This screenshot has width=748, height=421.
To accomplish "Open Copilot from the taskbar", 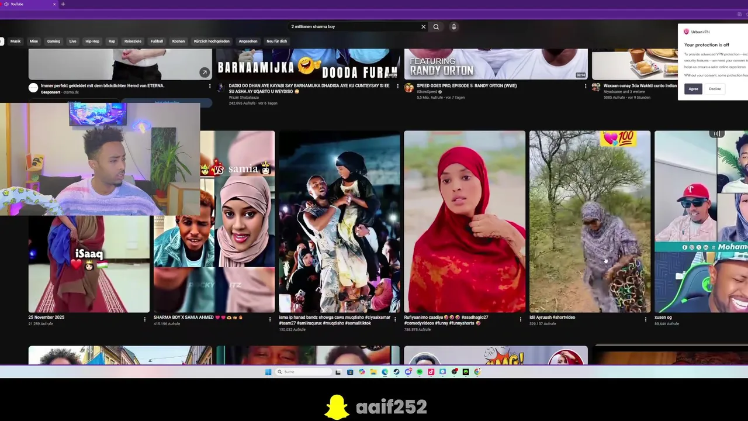I will coord(362,372).
